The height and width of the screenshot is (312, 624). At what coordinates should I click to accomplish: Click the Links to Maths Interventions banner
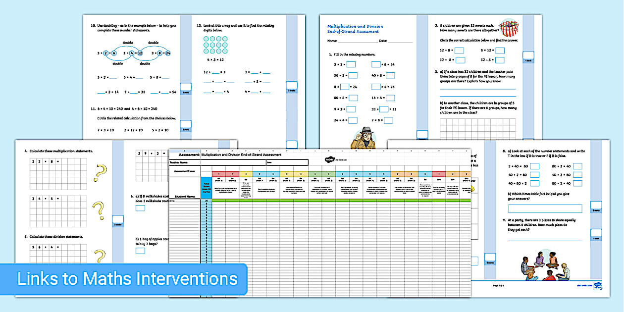[126, 279]
